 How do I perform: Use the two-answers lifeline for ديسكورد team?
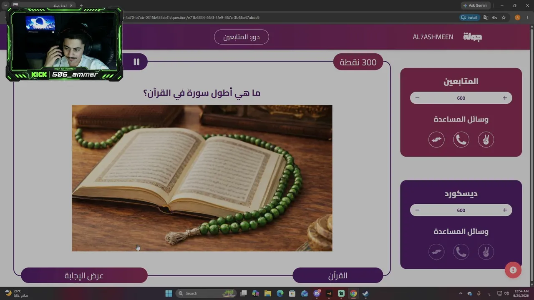486,252
